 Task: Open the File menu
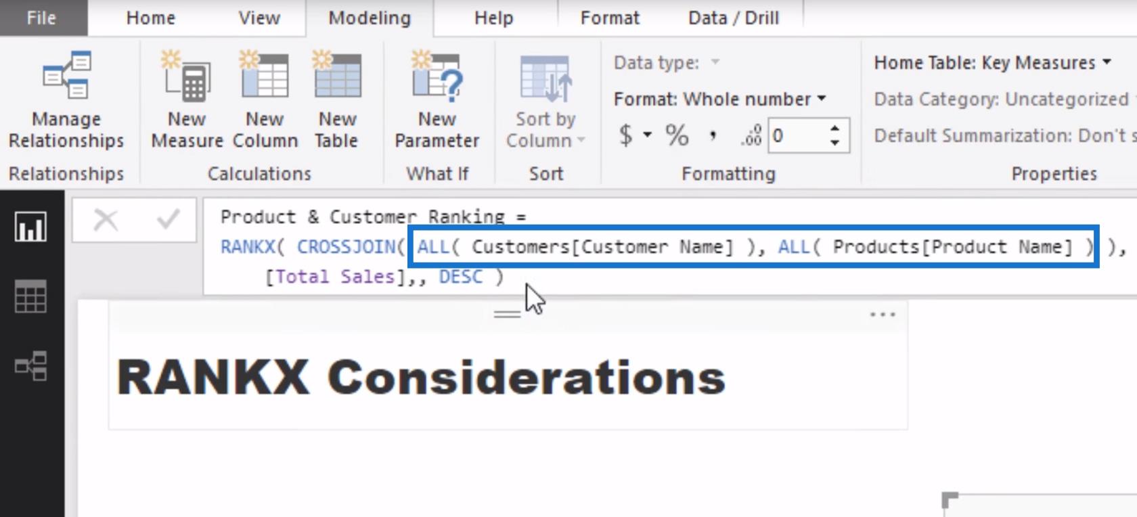pos(43,18)
